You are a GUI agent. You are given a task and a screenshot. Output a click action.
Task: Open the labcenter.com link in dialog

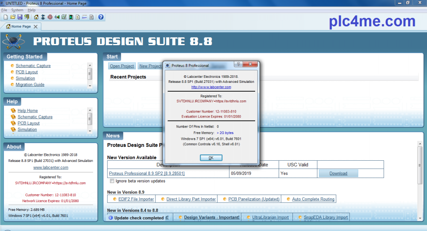click(x=211, y=87)
